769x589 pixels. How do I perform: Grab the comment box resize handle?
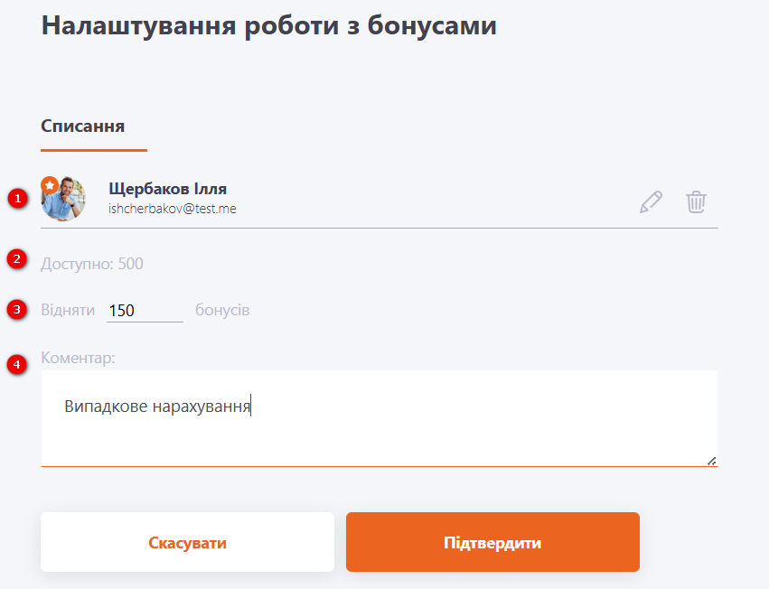pos(711,461)
